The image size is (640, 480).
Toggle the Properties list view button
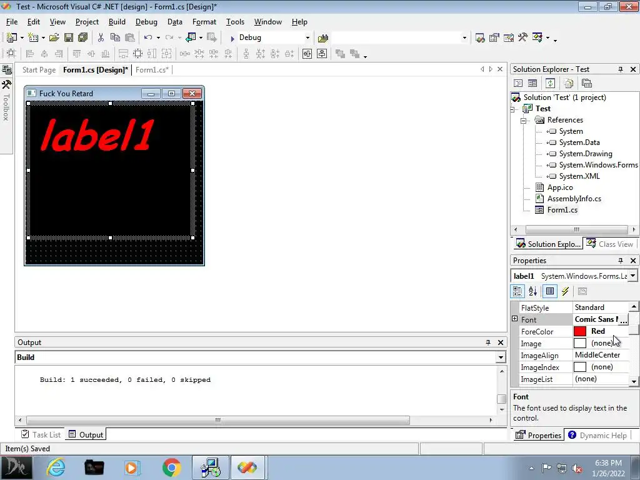(550, 291)
